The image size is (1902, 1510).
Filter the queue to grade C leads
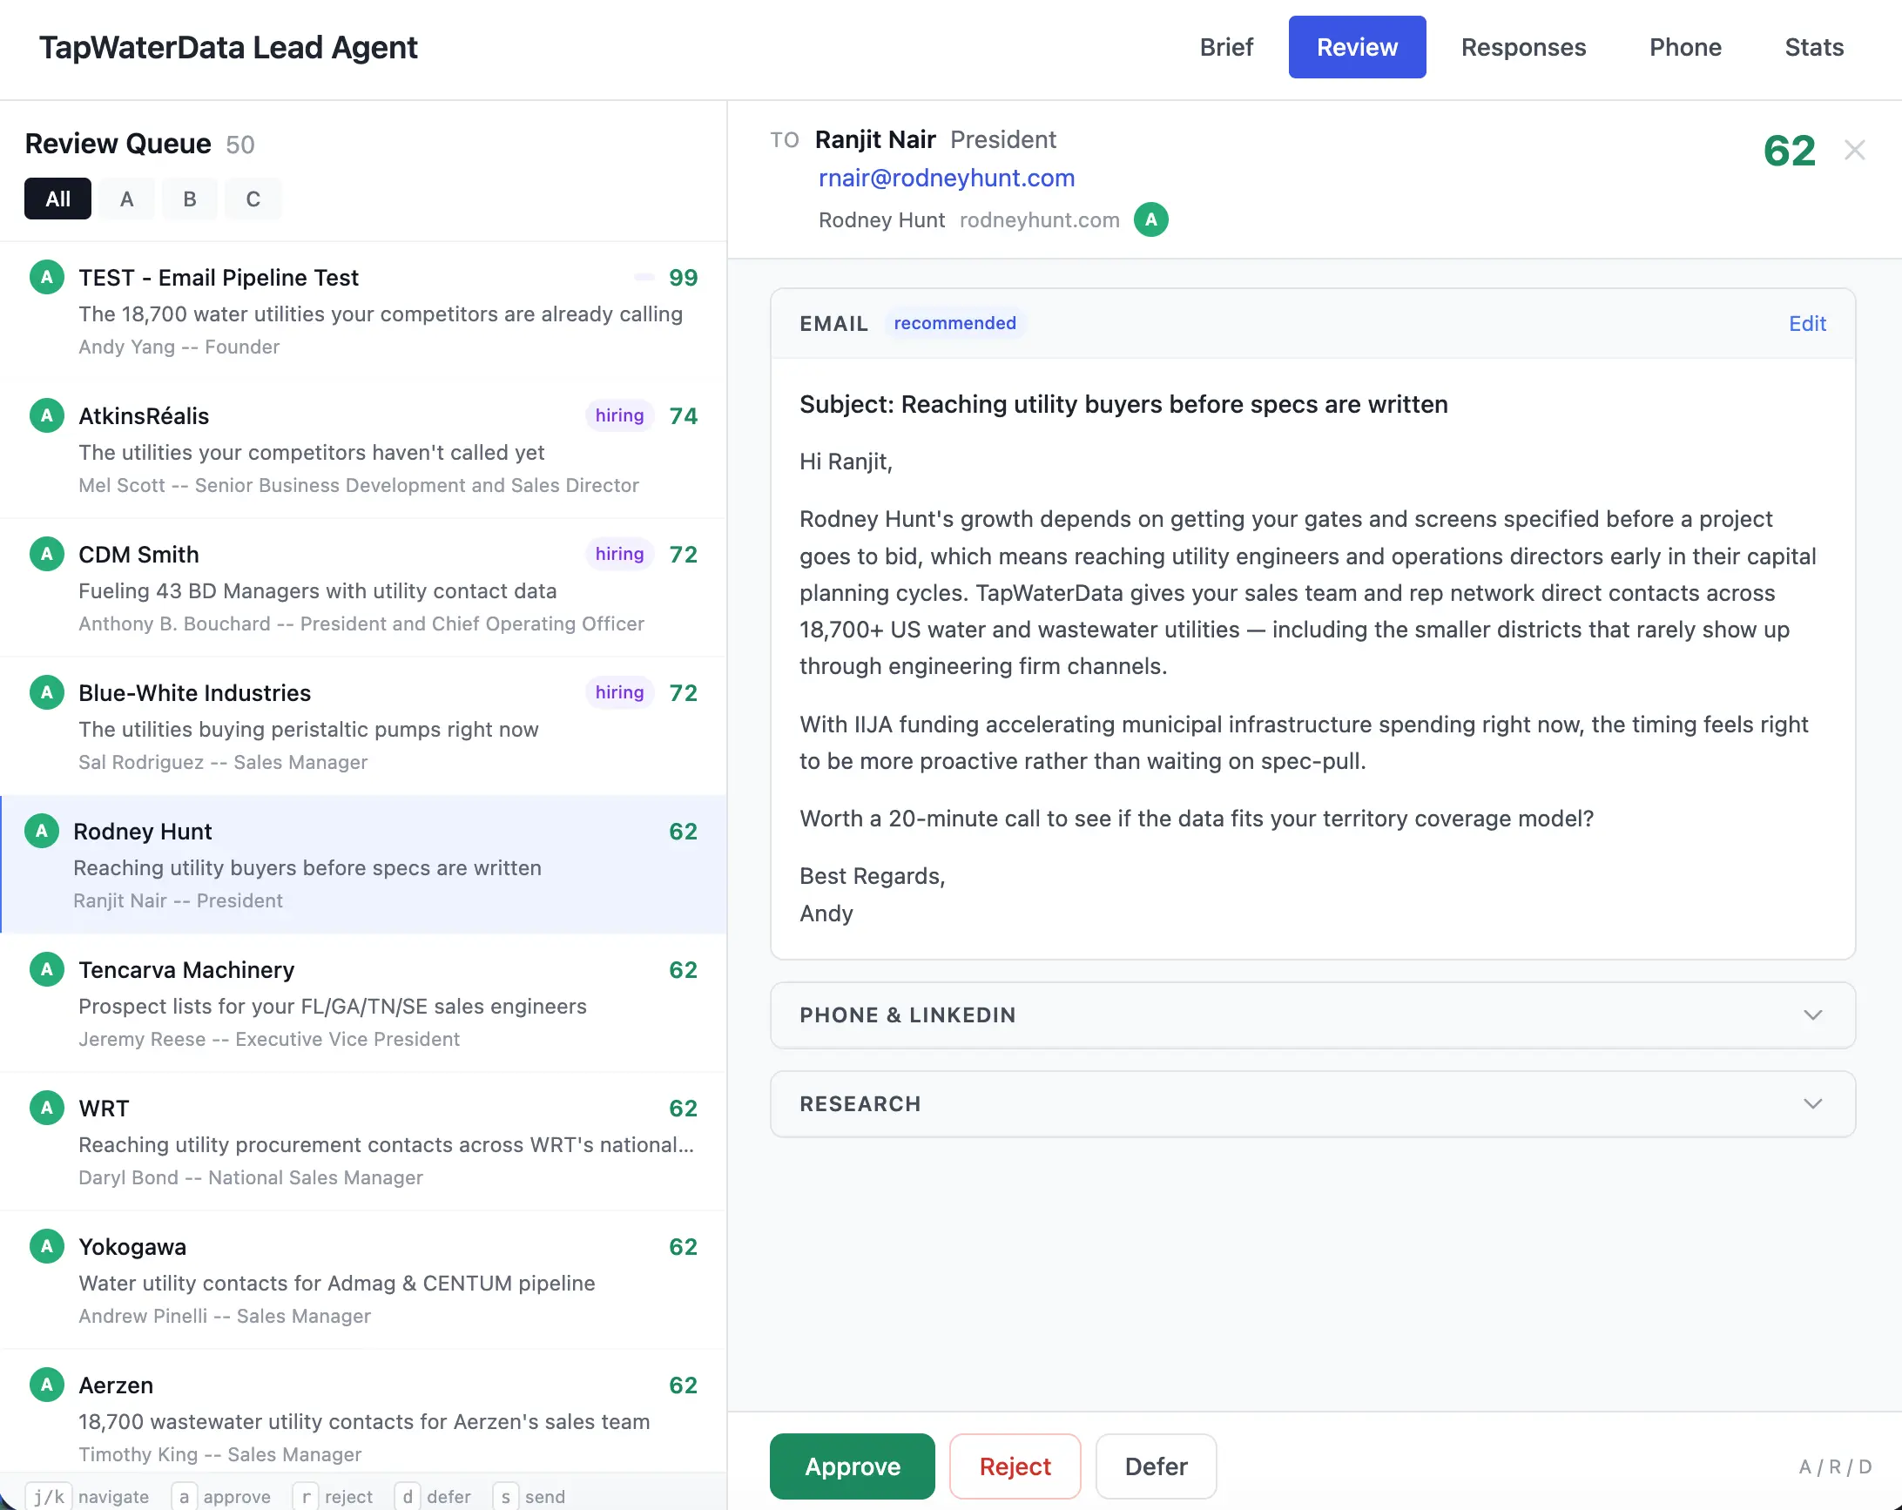[253, 199]
